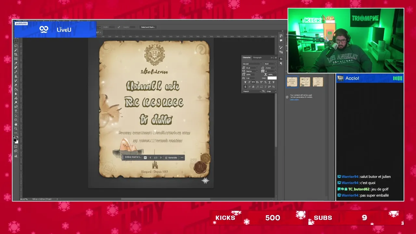Click the text Color swatch
The image size is (416, 234).
click(272, 78)
